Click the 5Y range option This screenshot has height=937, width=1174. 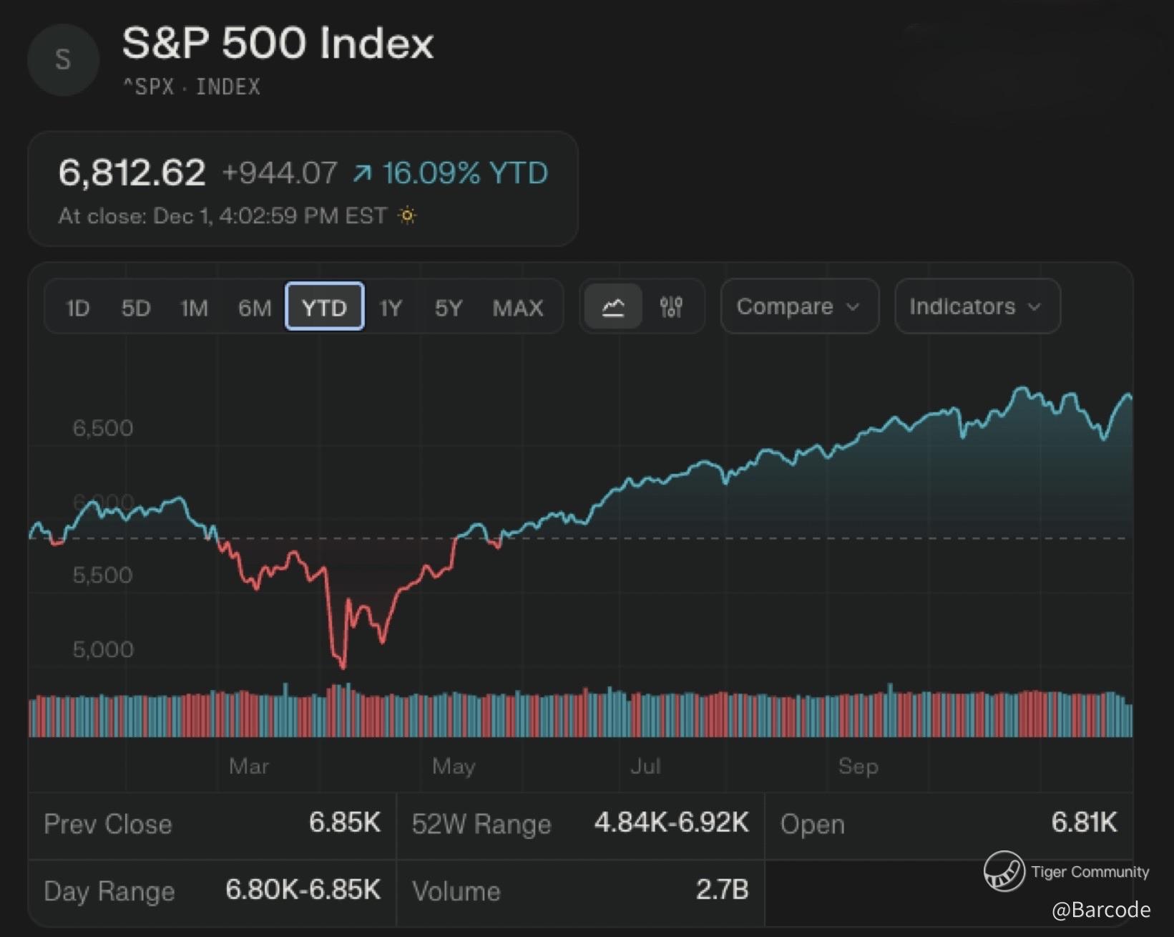click(449, 308)
